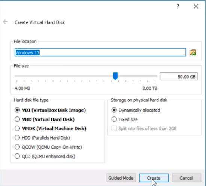Click the Create button
Screen dimensions: 206x186
tap(154, 178)
